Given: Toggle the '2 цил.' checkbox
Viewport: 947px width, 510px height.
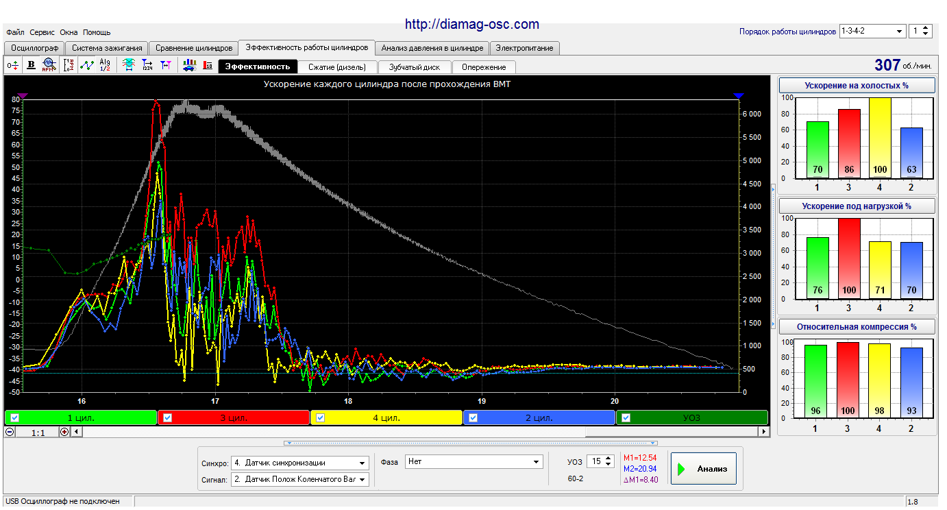Looking at the screenshot, I should [x=473, y=417].
